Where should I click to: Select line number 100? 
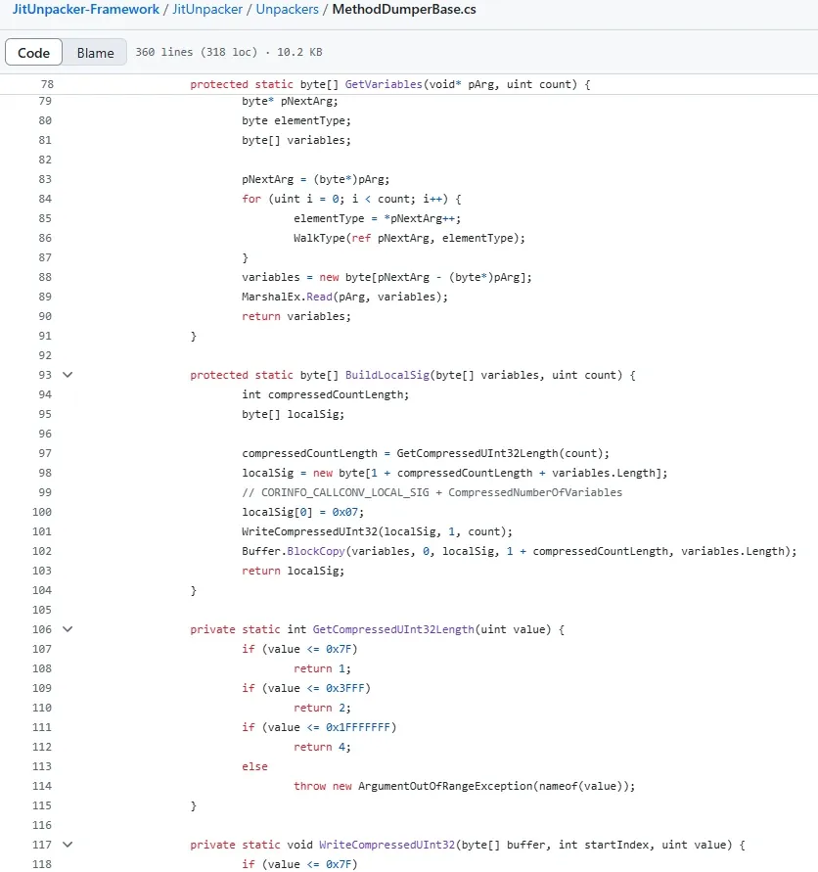coord(42,512)
